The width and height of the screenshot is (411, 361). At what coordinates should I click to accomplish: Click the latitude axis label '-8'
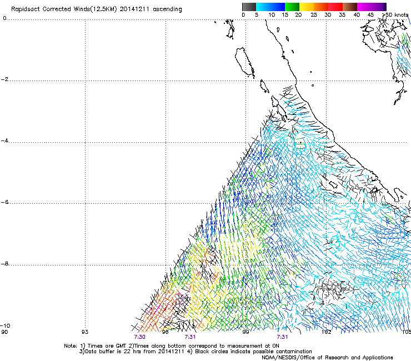pyautogui.click(x=4, y=264)
